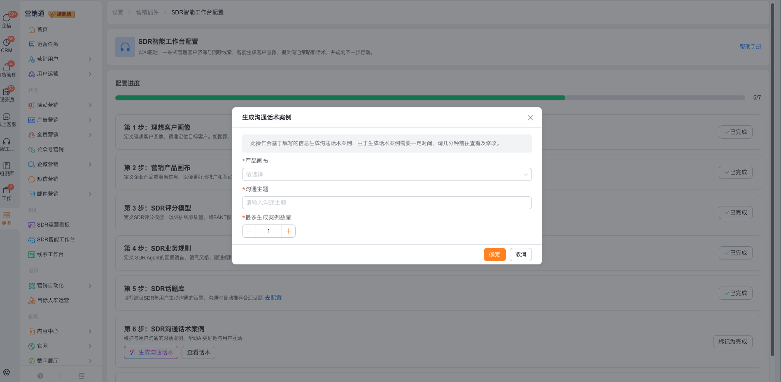Click the SDR智能工作台 sidebar icon
Screen dimensions: 781x382
point(32,240)
